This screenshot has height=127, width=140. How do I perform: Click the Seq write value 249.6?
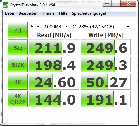coord(106,47)
